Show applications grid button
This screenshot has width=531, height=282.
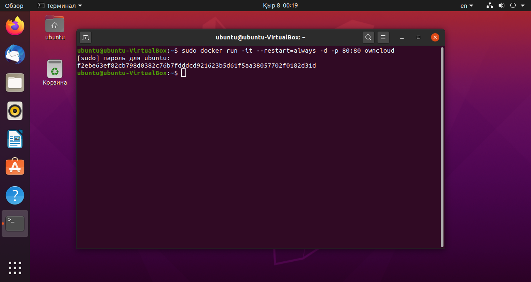15,267
